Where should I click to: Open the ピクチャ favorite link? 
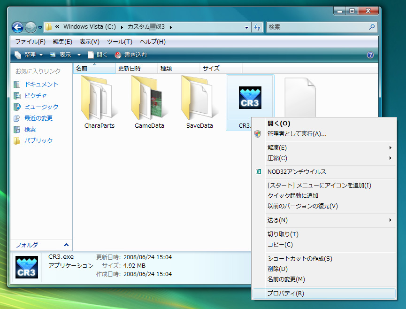coord(36,96)
